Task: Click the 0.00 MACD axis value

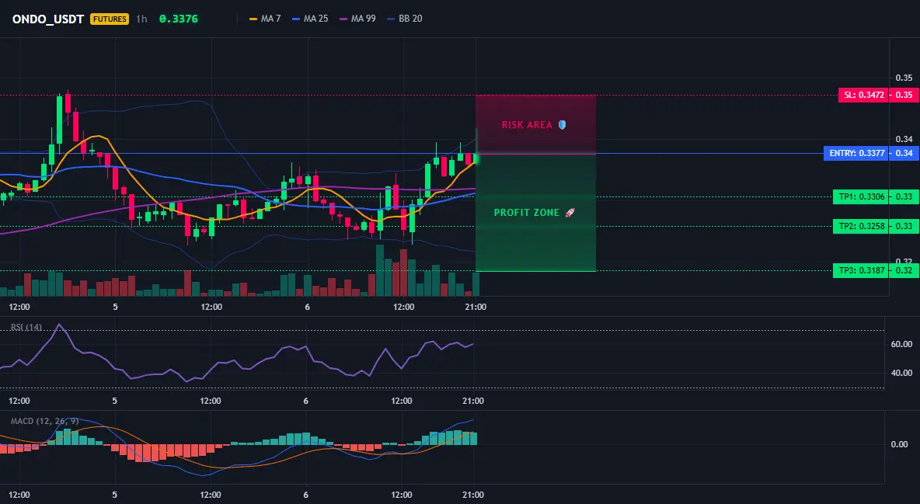Action: coord(900,444)
